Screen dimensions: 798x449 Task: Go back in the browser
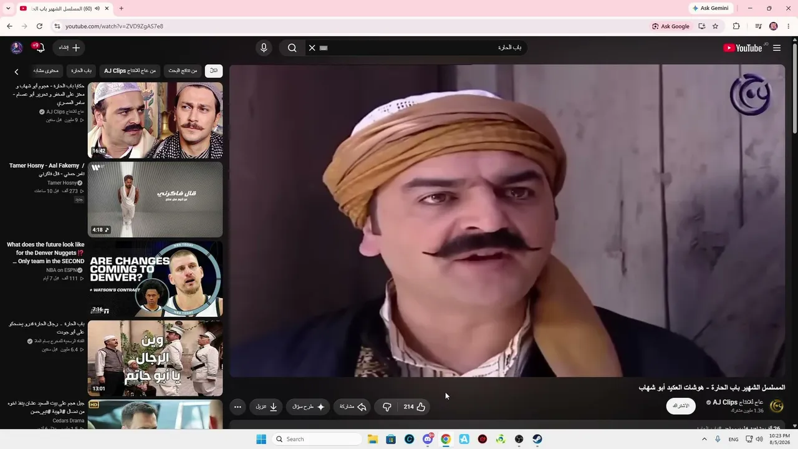click(x=9, y=26)
